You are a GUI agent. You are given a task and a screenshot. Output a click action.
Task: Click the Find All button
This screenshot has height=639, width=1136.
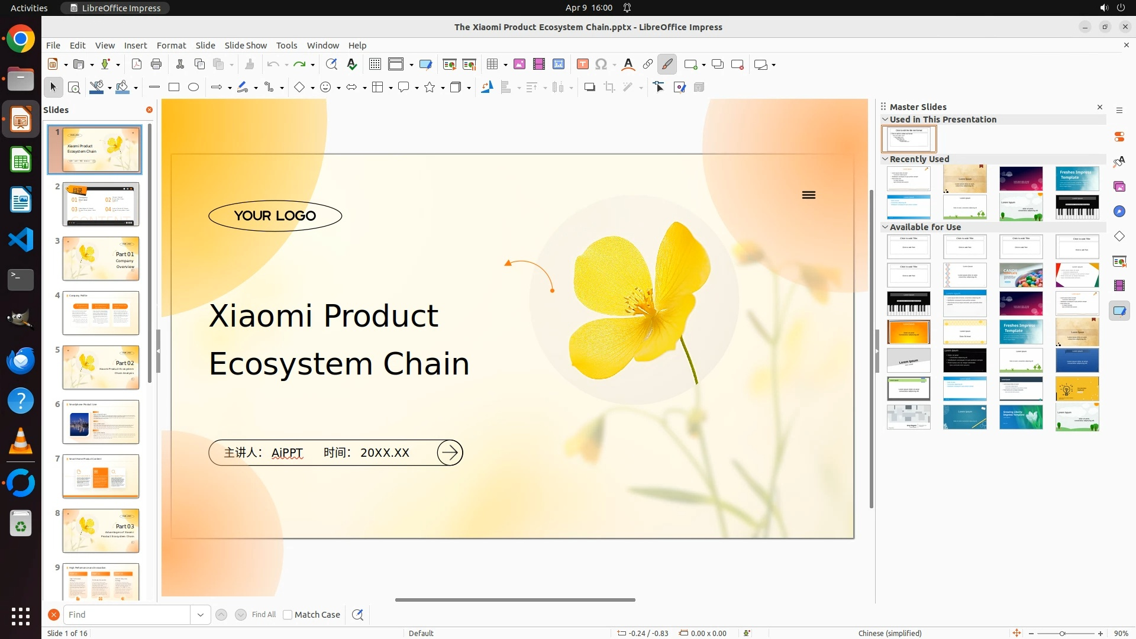coord(263,615)
